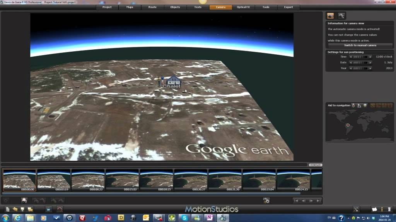Select timeline thumbnail at 000:03.19
The height and width of the screenshot is (222, 396).
tap(53, 180)
